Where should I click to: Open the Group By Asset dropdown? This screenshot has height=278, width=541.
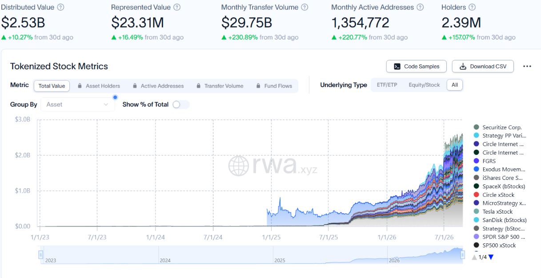(77, 104)
